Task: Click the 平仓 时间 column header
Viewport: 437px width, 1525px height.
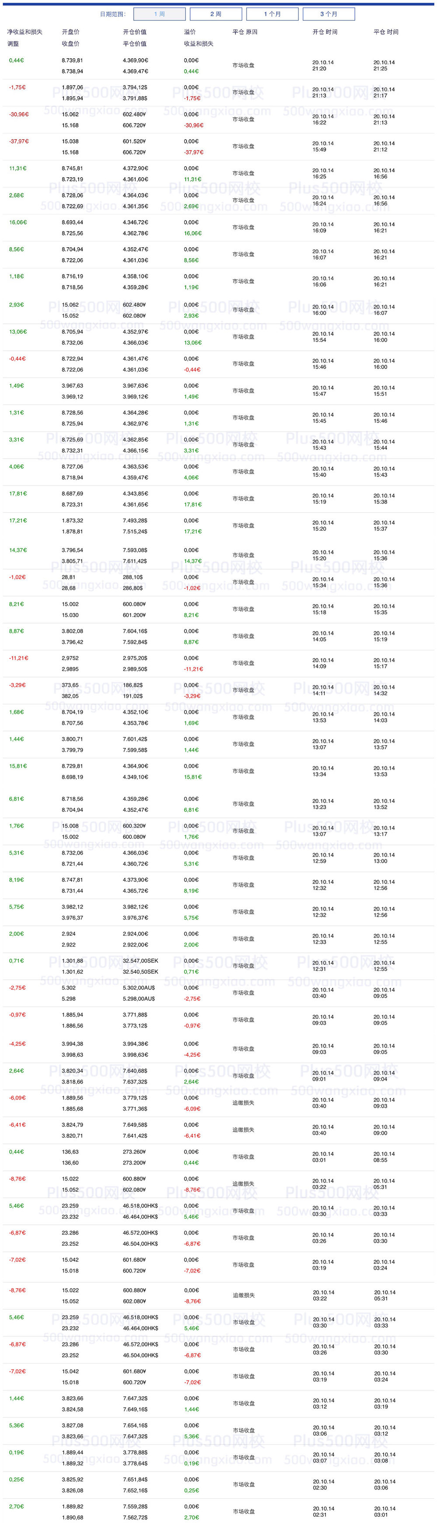Action: pos(385,32)
